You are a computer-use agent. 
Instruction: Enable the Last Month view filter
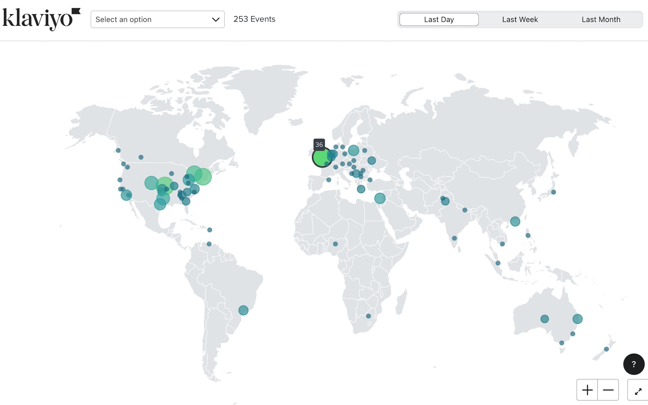pos(601,19)
